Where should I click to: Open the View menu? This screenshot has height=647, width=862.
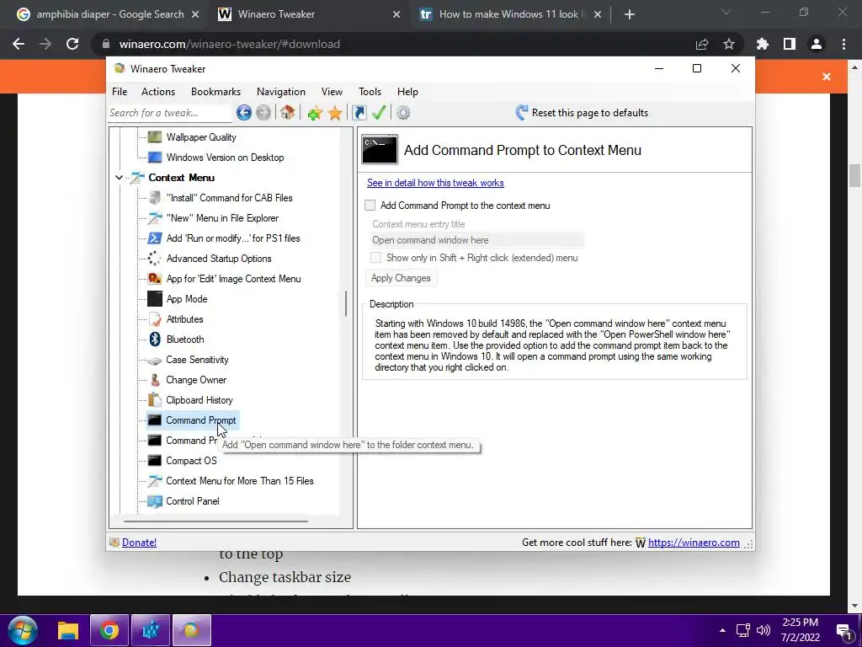[x=332, y=92]
